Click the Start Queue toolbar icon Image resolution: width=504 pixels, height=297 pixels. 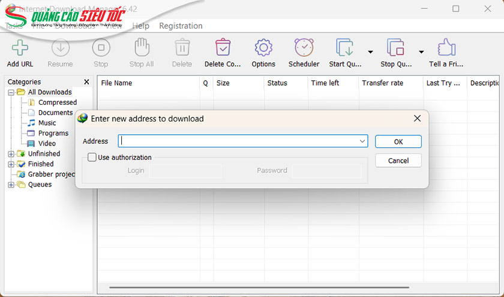[345, 48]
